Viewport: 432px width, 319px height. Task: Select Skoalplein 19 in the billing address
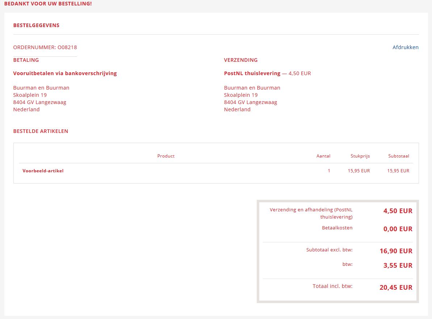click(30, 95)
